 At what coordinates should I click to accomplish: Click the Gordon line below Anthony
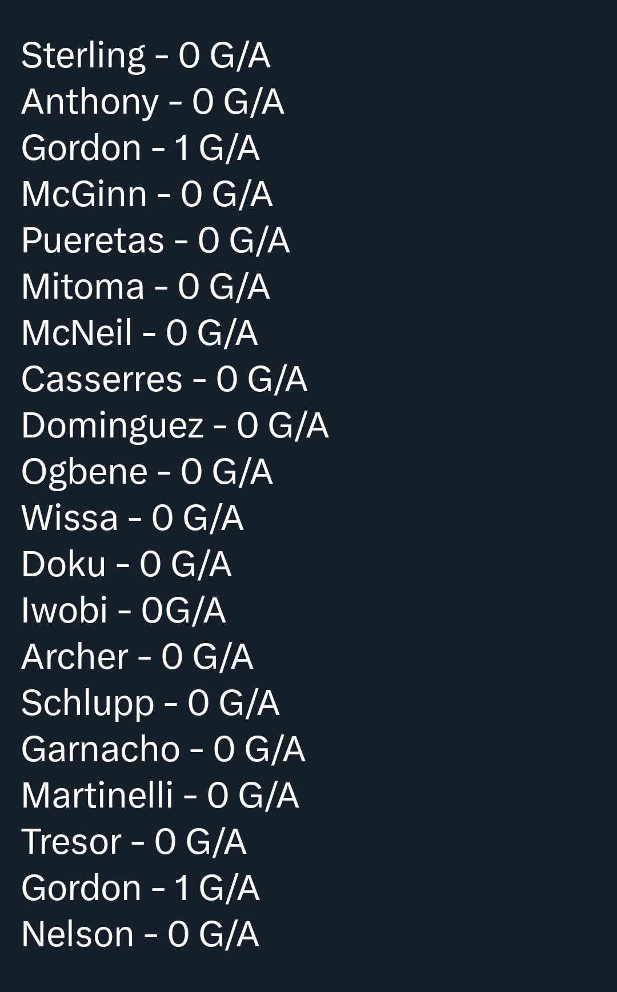pyautogui.click(x=140, y=148)
